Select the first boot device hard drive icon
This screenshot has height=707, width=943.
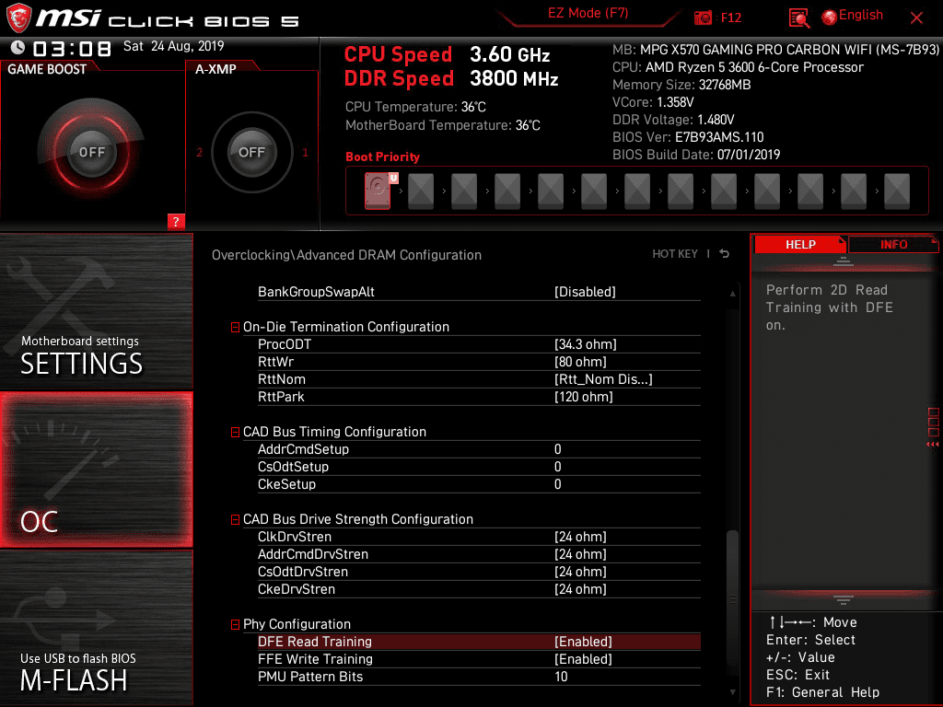pos(378,191)
